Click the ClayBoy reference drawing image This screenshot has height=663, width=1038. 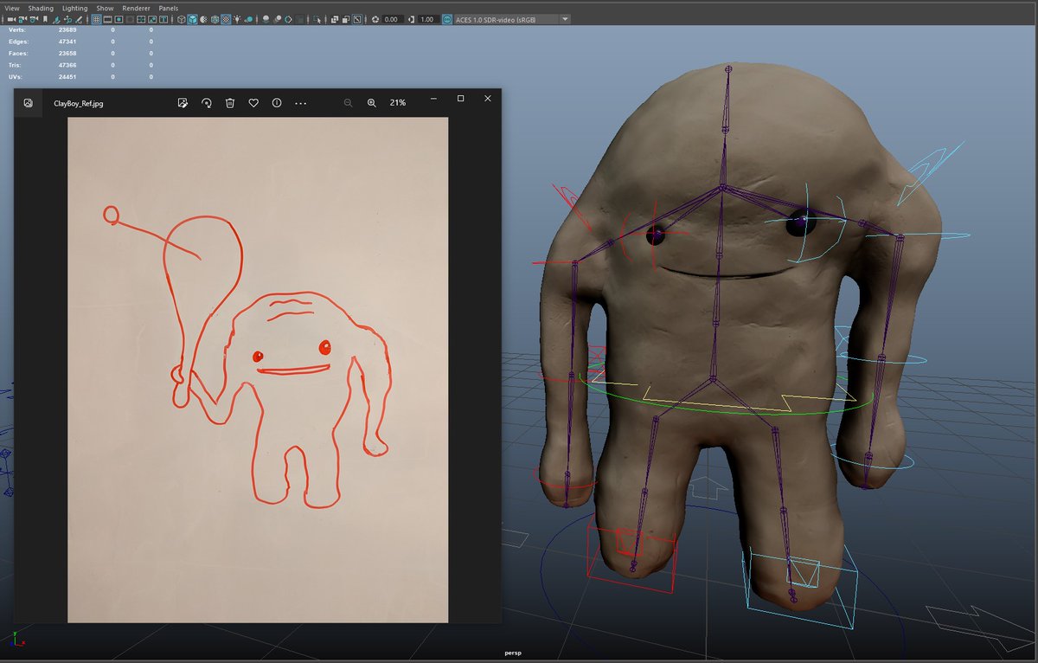coord(258,370)
